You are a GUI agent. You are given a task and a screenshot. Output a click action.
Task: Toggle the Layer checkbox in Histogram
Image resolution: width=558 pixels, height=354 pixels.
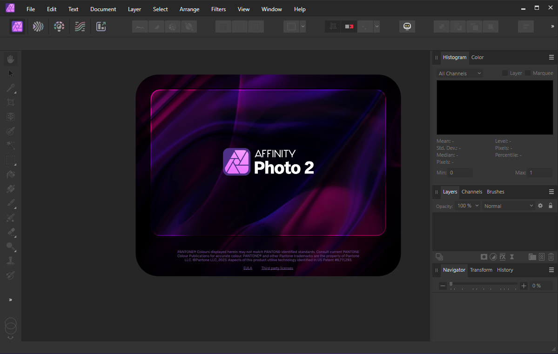tap(504, 73)
